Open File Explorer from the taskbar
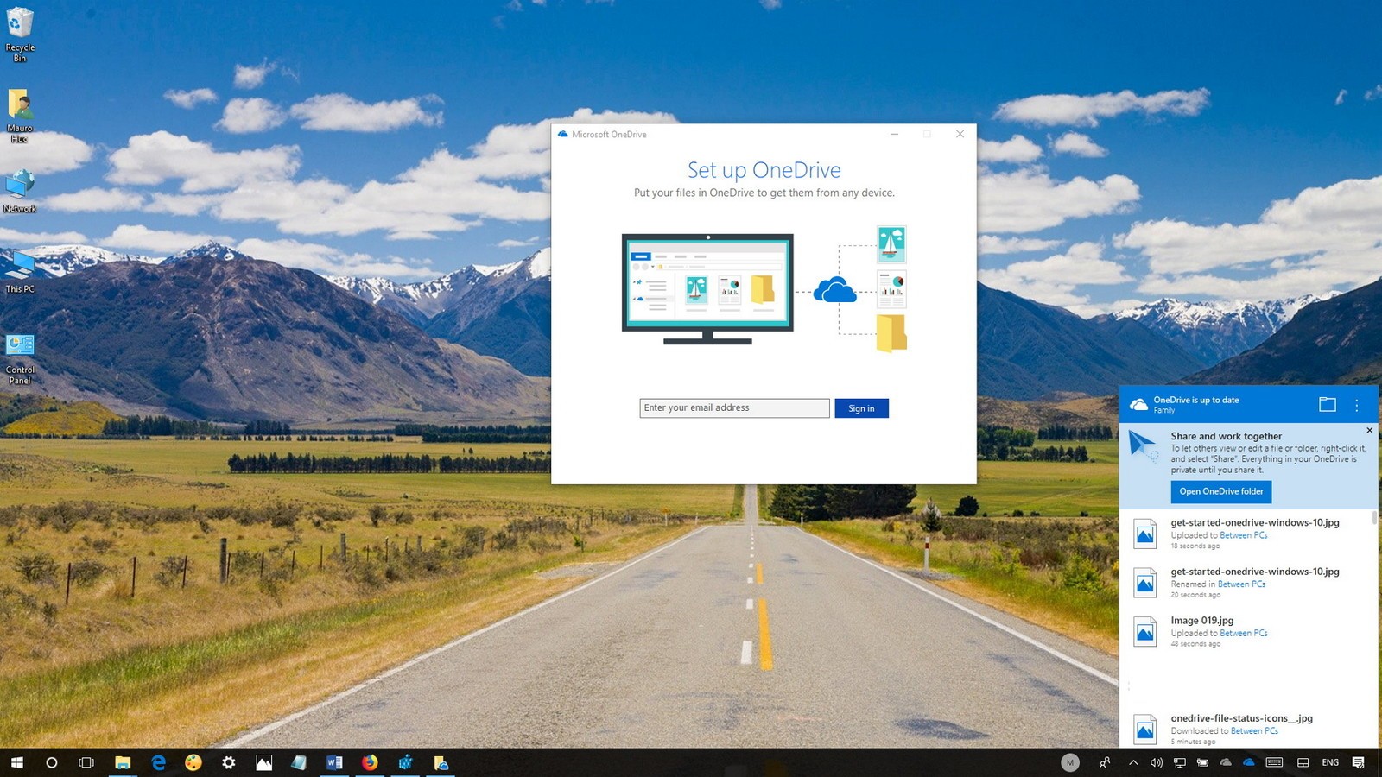The height and width of the screenshot is (777, 1382). pos(121,762)
